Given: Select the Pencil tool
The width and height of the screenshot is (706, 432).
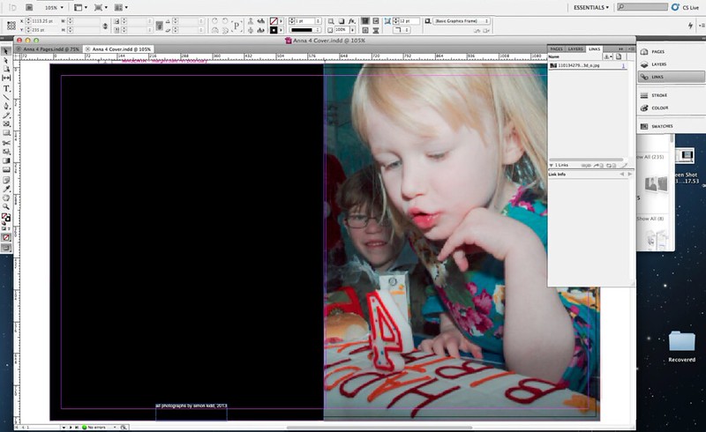Looking at the screenshot, I should 6,115.
